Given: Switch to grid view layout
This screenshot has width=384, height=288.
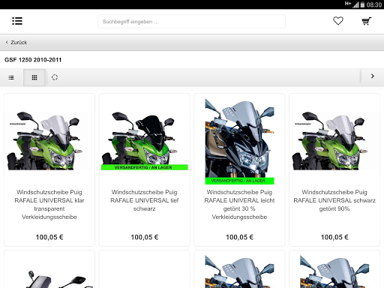Looking at the screenshot, I should (x=34, y=77).
